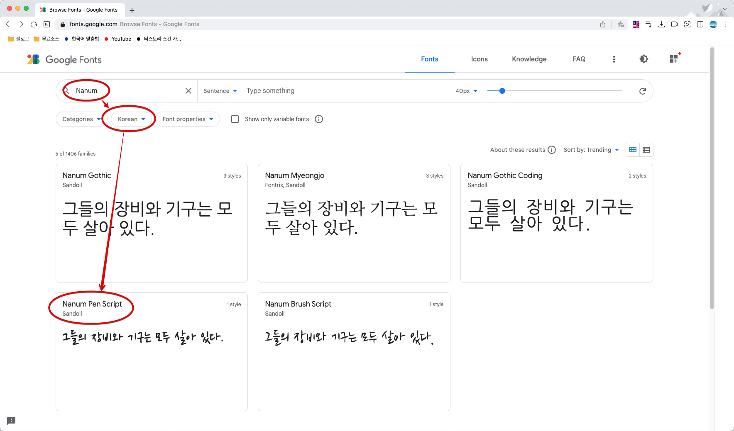Screen dimensions: 734x431
Task: Open the Knowledge section
Action: click(529, 59)
